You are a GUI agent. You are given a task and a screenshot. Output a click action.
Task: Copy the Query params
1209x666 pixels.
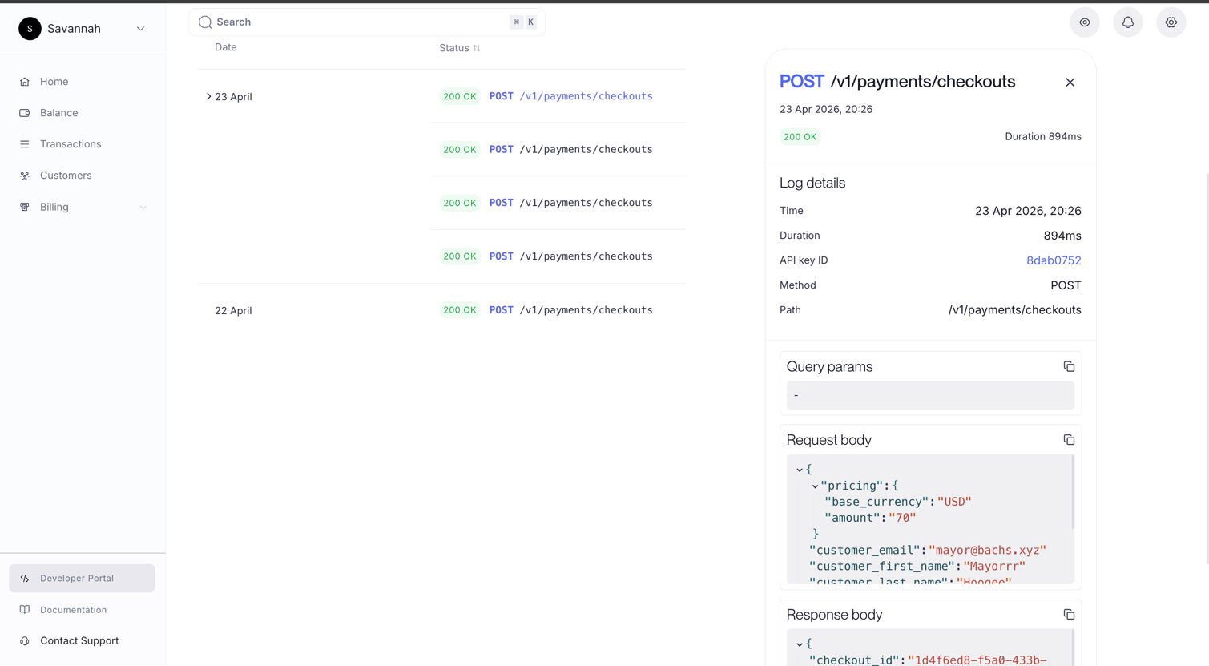click(x=1069, y=367)
